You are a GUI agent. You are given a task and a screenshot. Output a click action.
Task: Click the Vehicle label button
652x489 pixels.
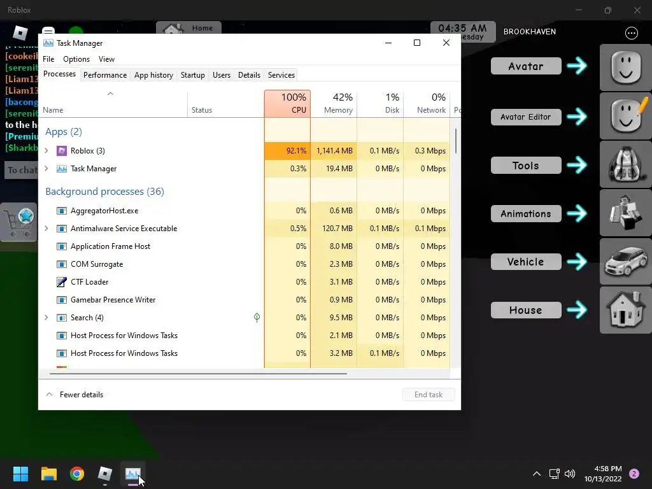click(526, 262)
